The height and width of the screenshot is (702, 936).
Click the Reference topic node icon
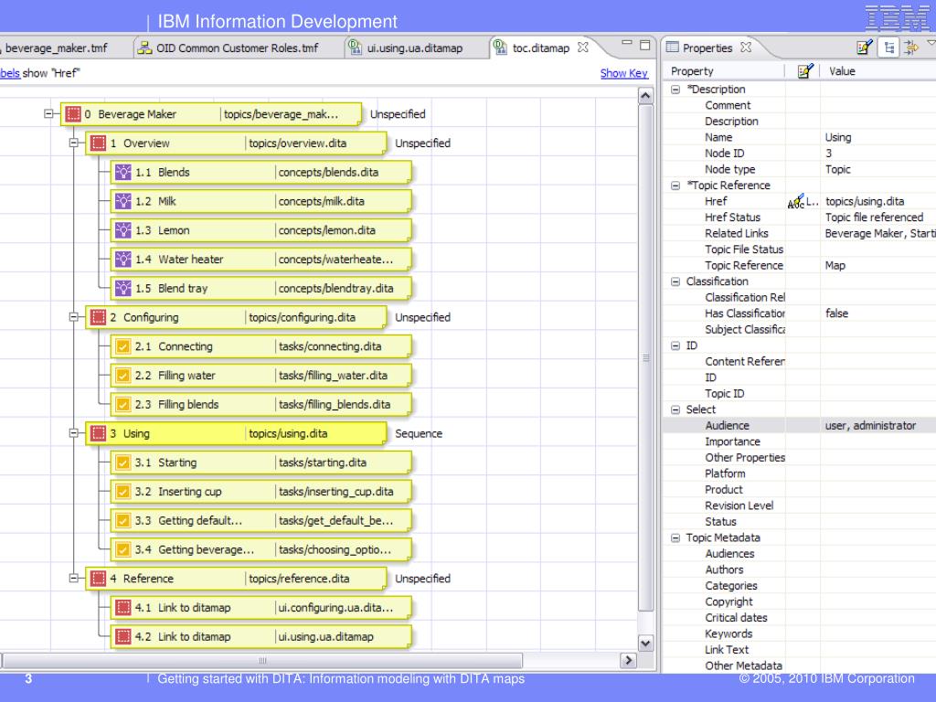coord(99,579)
